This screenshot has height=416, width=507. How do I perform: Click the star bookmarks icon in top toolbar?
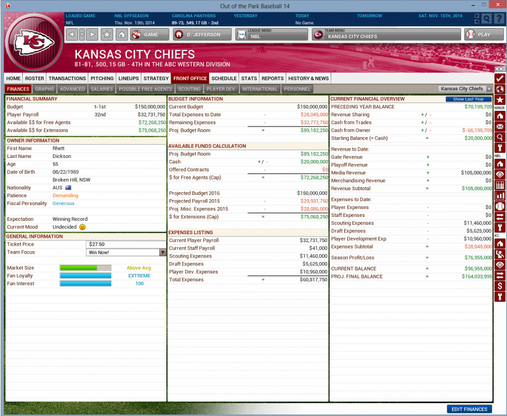107,34
